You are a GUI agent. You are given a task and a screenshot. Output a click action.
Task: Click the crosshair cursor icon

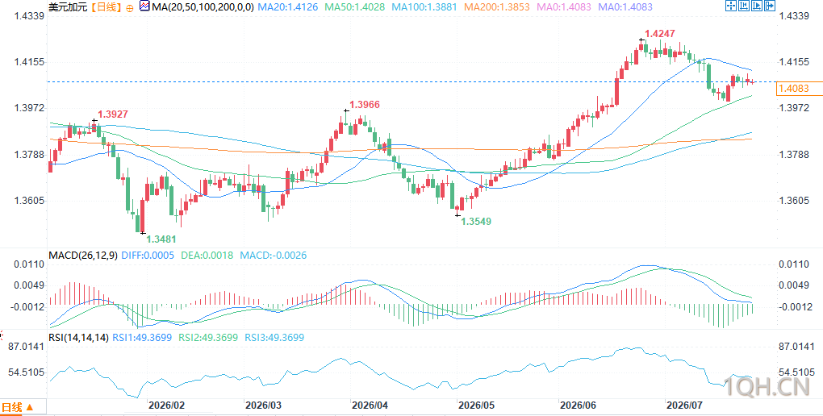731,6
